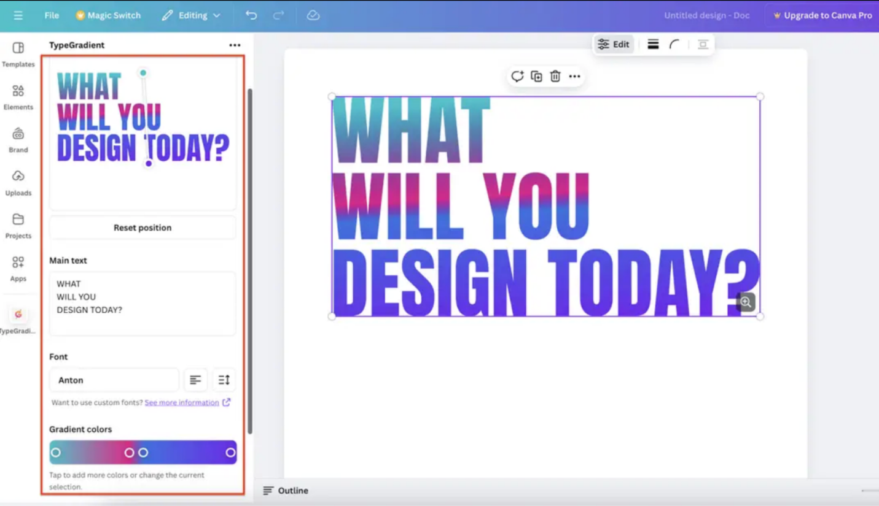The image size is (879, 506).
Task: Switch to the Edit tab above canvas
Action: click(x=613, y=44)
